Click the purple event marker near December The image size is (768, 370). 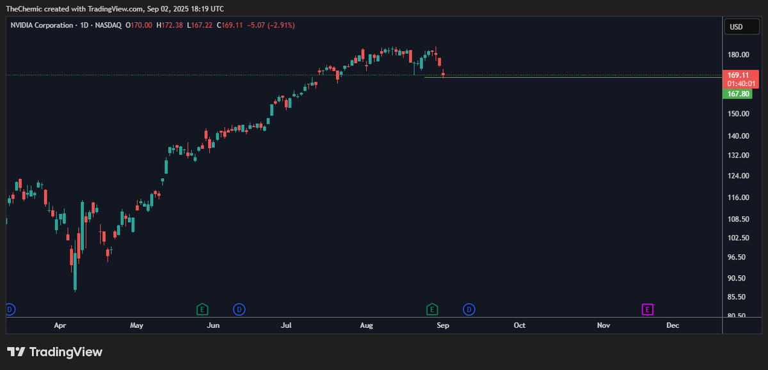point(648,309)
